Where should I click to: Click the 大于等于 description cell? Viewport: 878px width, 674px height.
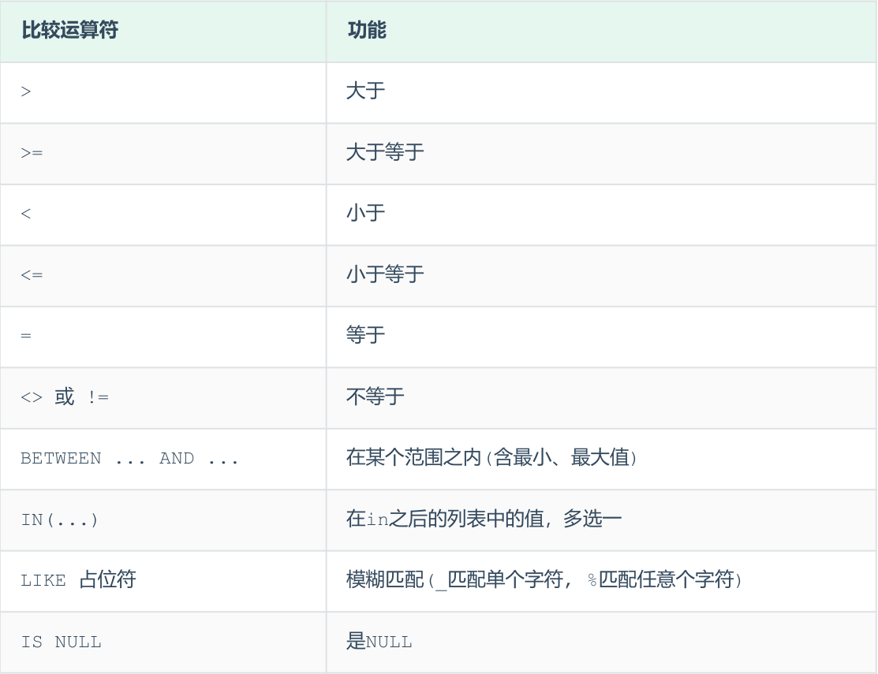tap(385, 153)
